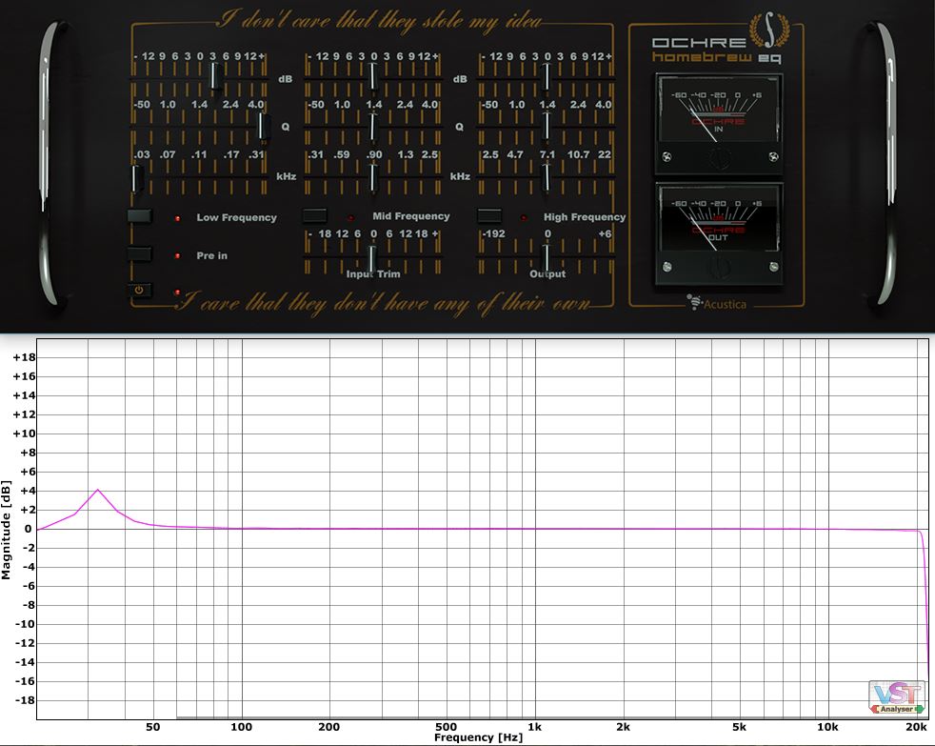The width and height of the screenshot is (935, 746).
Task: Click the Ochre homebrew eq logo
Action: coord(719,39)
